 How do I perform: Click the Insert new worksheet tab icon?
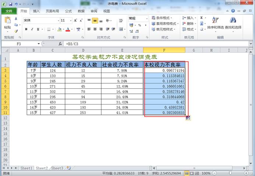pyautogui.click(x=68, y=168)
